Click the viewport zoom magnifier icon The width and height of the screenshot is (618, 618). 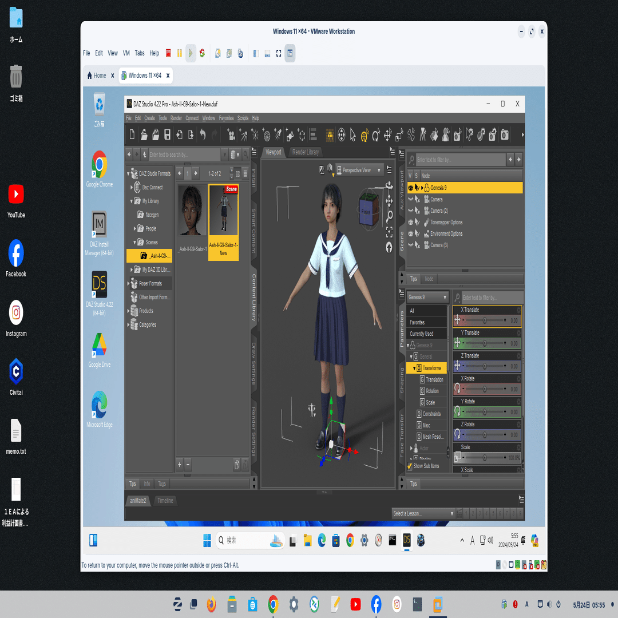[x=390, y=215]
